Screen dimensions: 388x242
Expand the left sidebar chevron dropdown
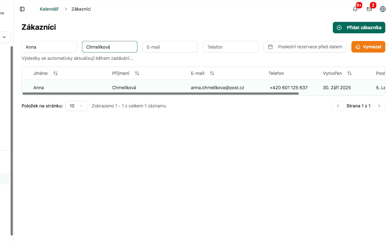click(4, 37)
